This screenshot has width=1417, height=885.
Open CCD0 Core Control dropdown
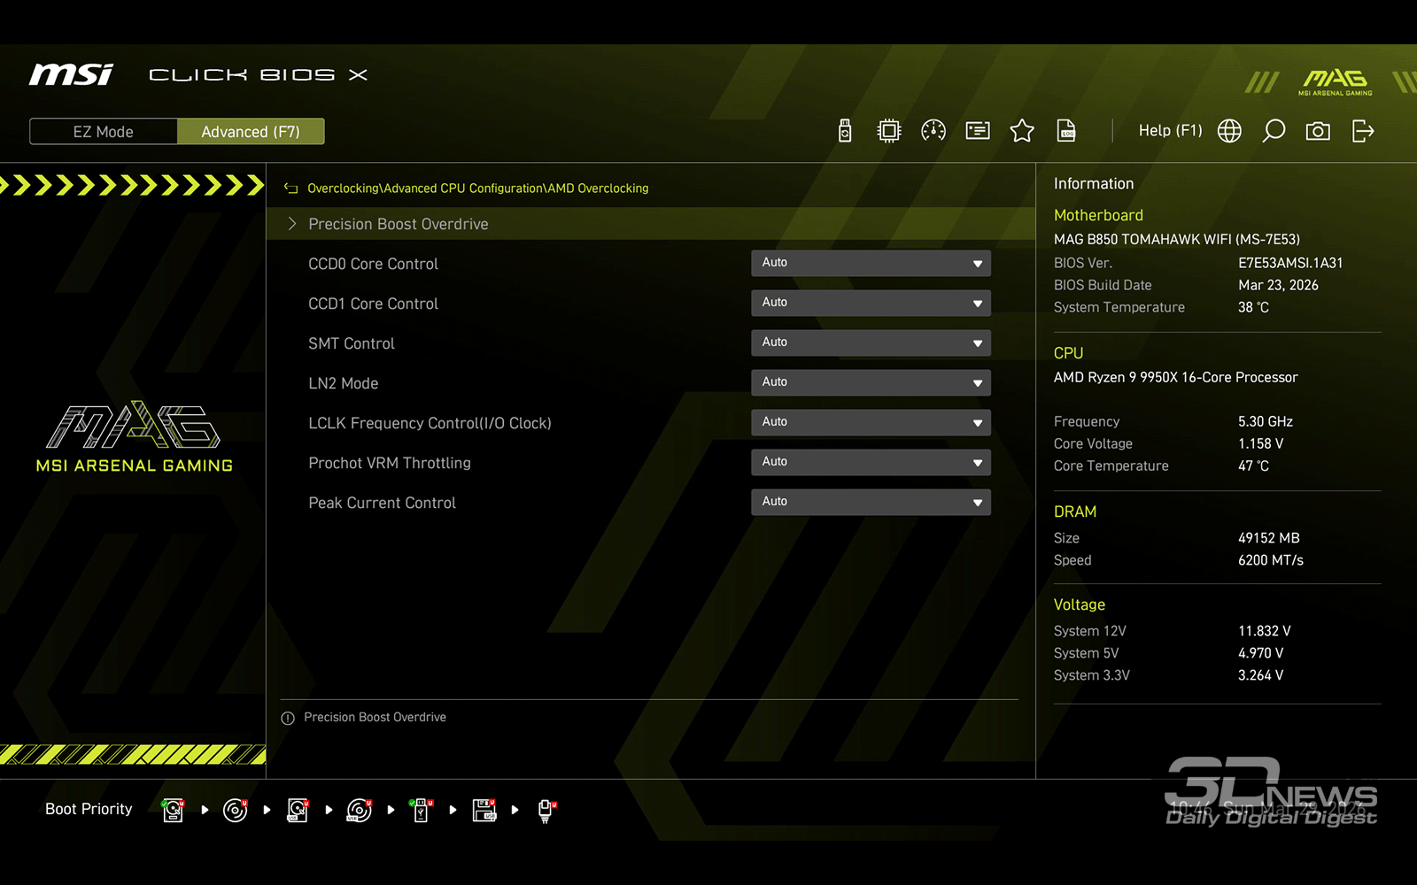point(871,263)
